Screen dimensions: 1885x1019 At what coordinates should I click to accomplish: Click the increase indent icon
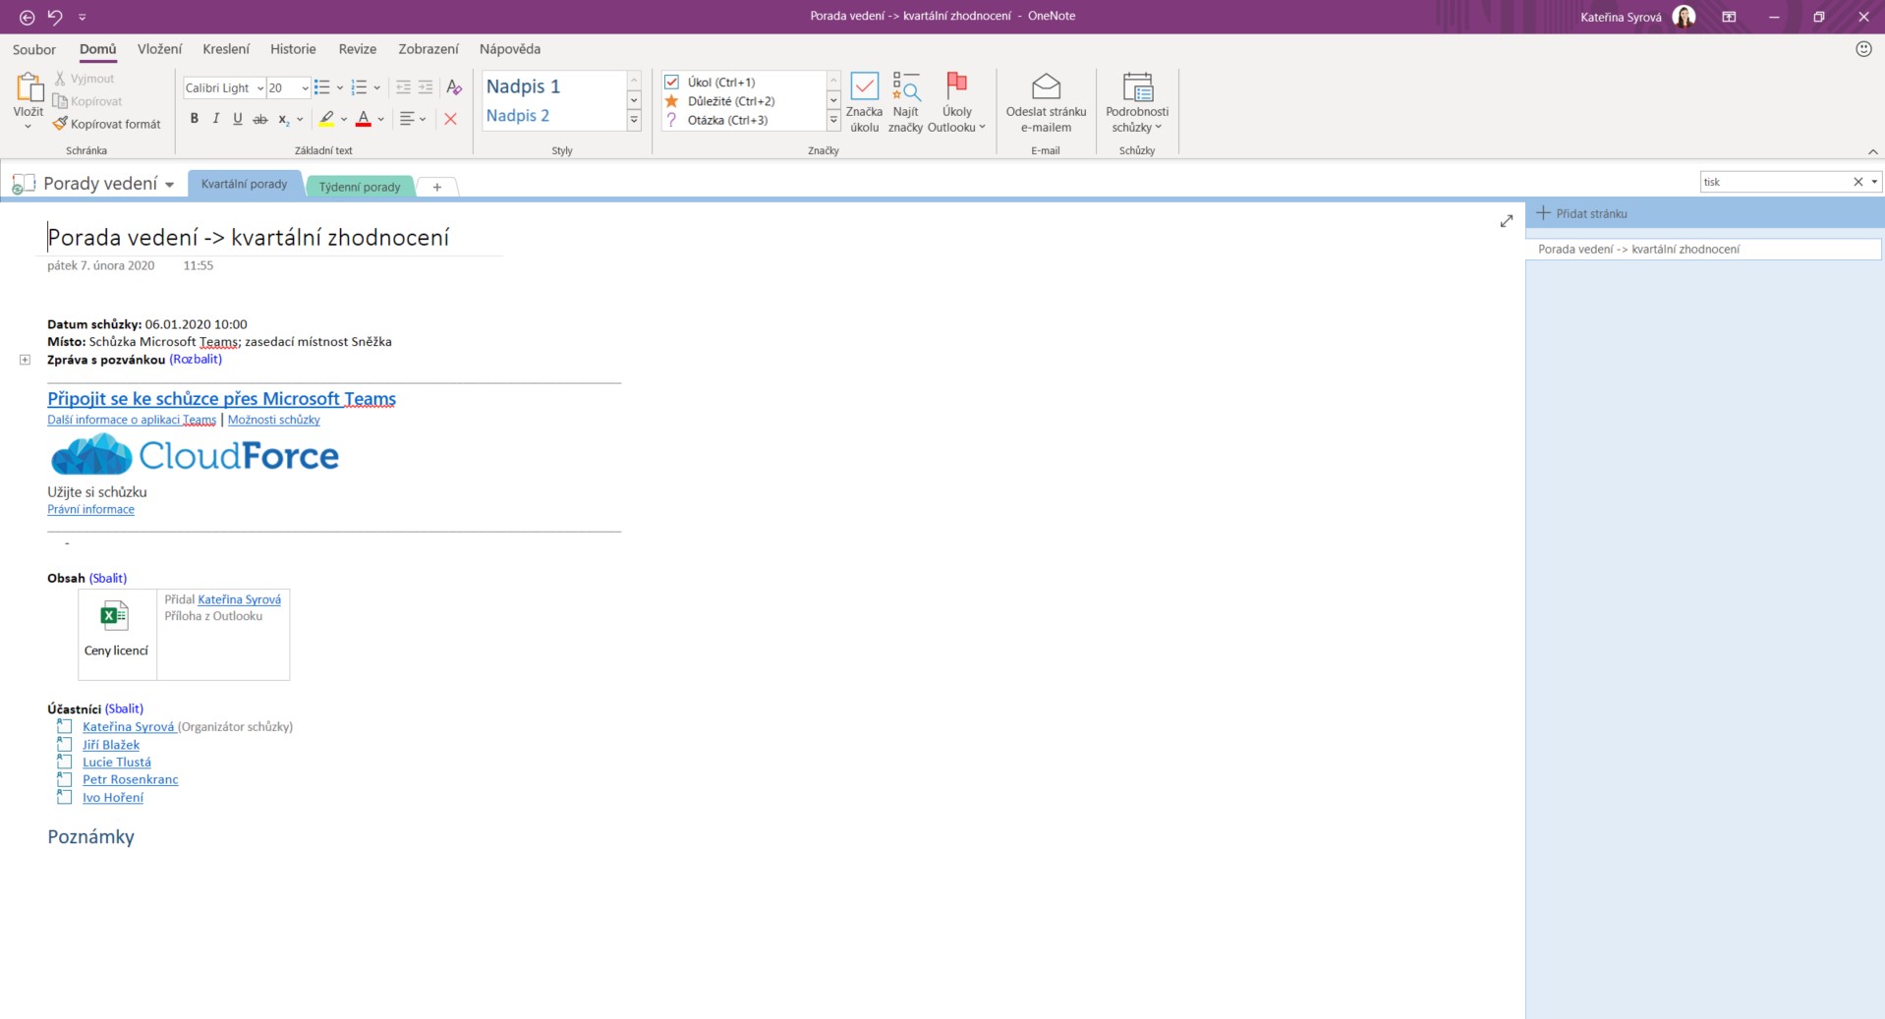[x=426, y=88]
